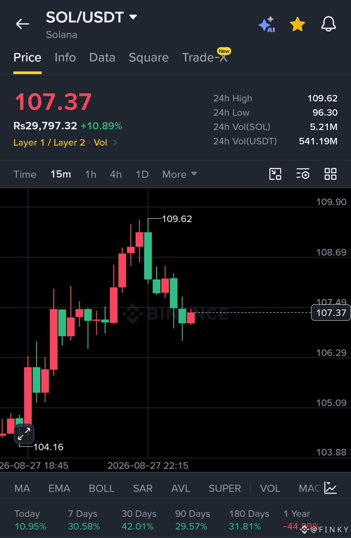This screenshot has width=351, height=538.
Task: Click the +10.89% change text
Action: click(101, 126)
